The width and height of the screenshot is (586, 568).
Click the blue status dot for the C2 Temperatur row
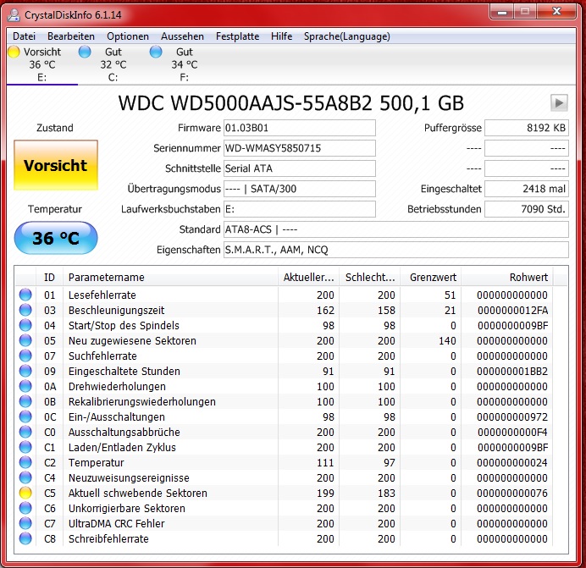[25, 463]
